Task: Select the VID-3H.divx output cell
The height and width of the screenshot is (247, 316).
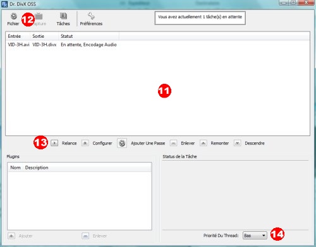Action: tap(44, 45)
